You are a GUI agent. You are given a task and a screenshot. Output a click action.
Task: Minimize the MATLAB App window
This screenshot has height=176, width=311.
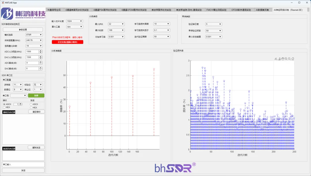[292, 3]
